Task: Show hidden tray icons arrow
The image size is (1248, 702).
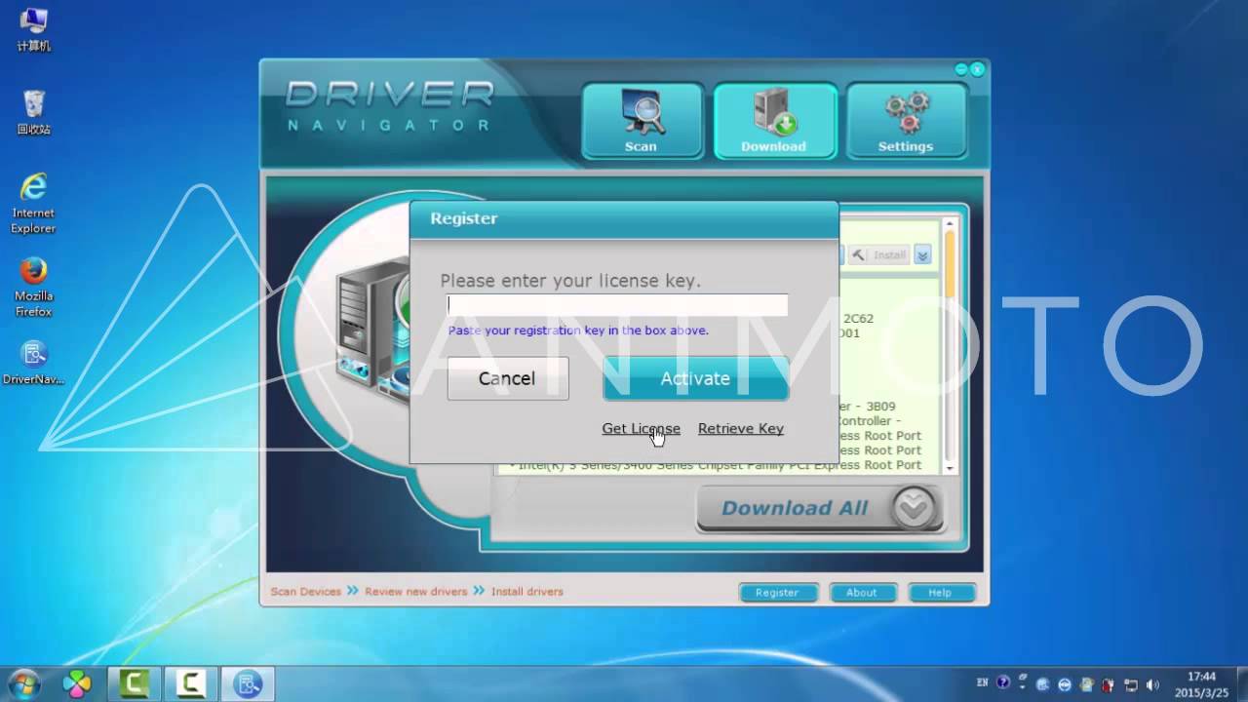Action: click(1022, 686)
